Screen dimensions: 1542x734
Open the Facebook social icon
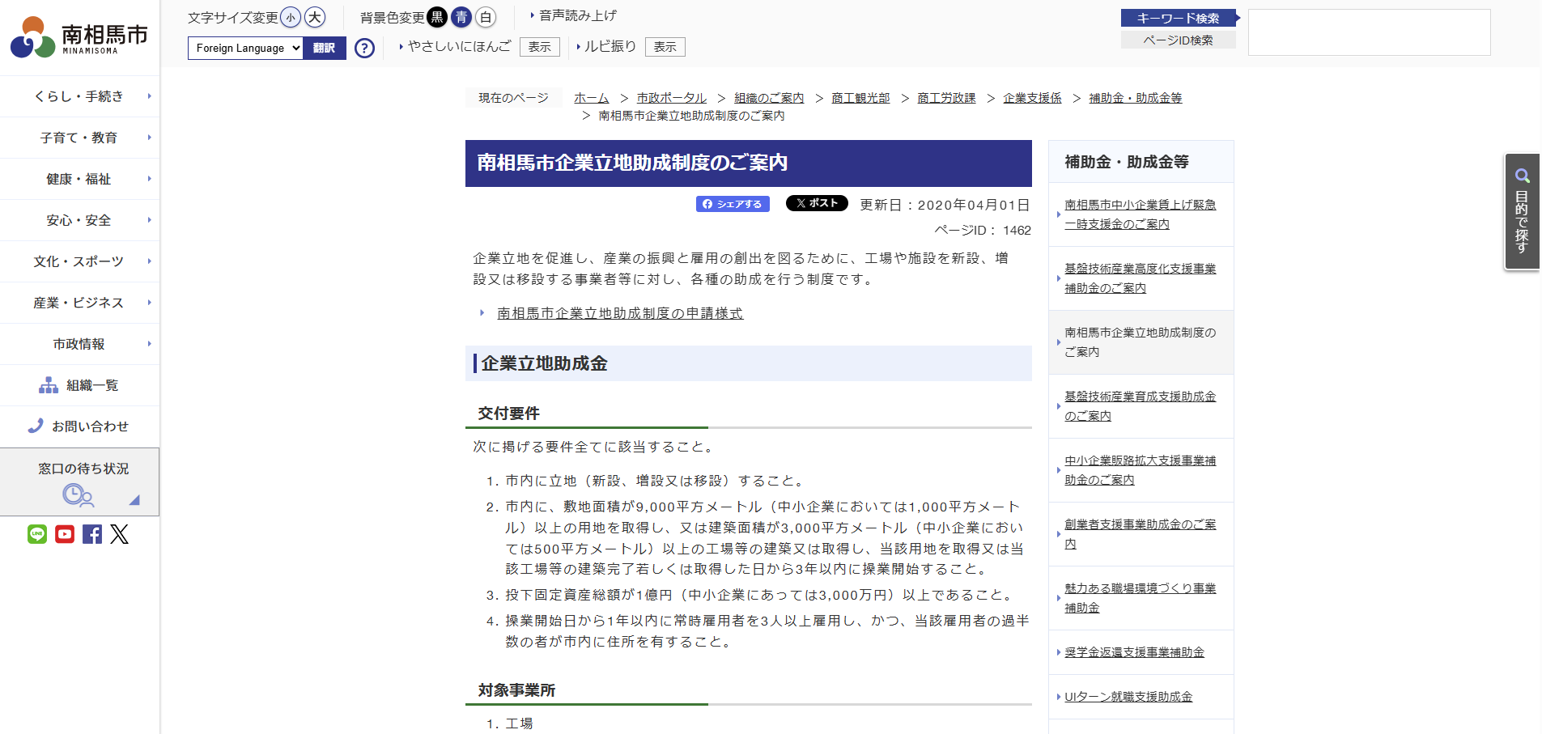click(92, 534)
